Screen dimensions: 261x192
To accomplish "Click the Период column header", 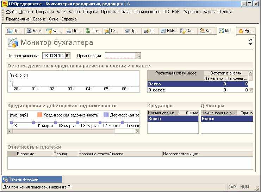I will pos(66,154).
